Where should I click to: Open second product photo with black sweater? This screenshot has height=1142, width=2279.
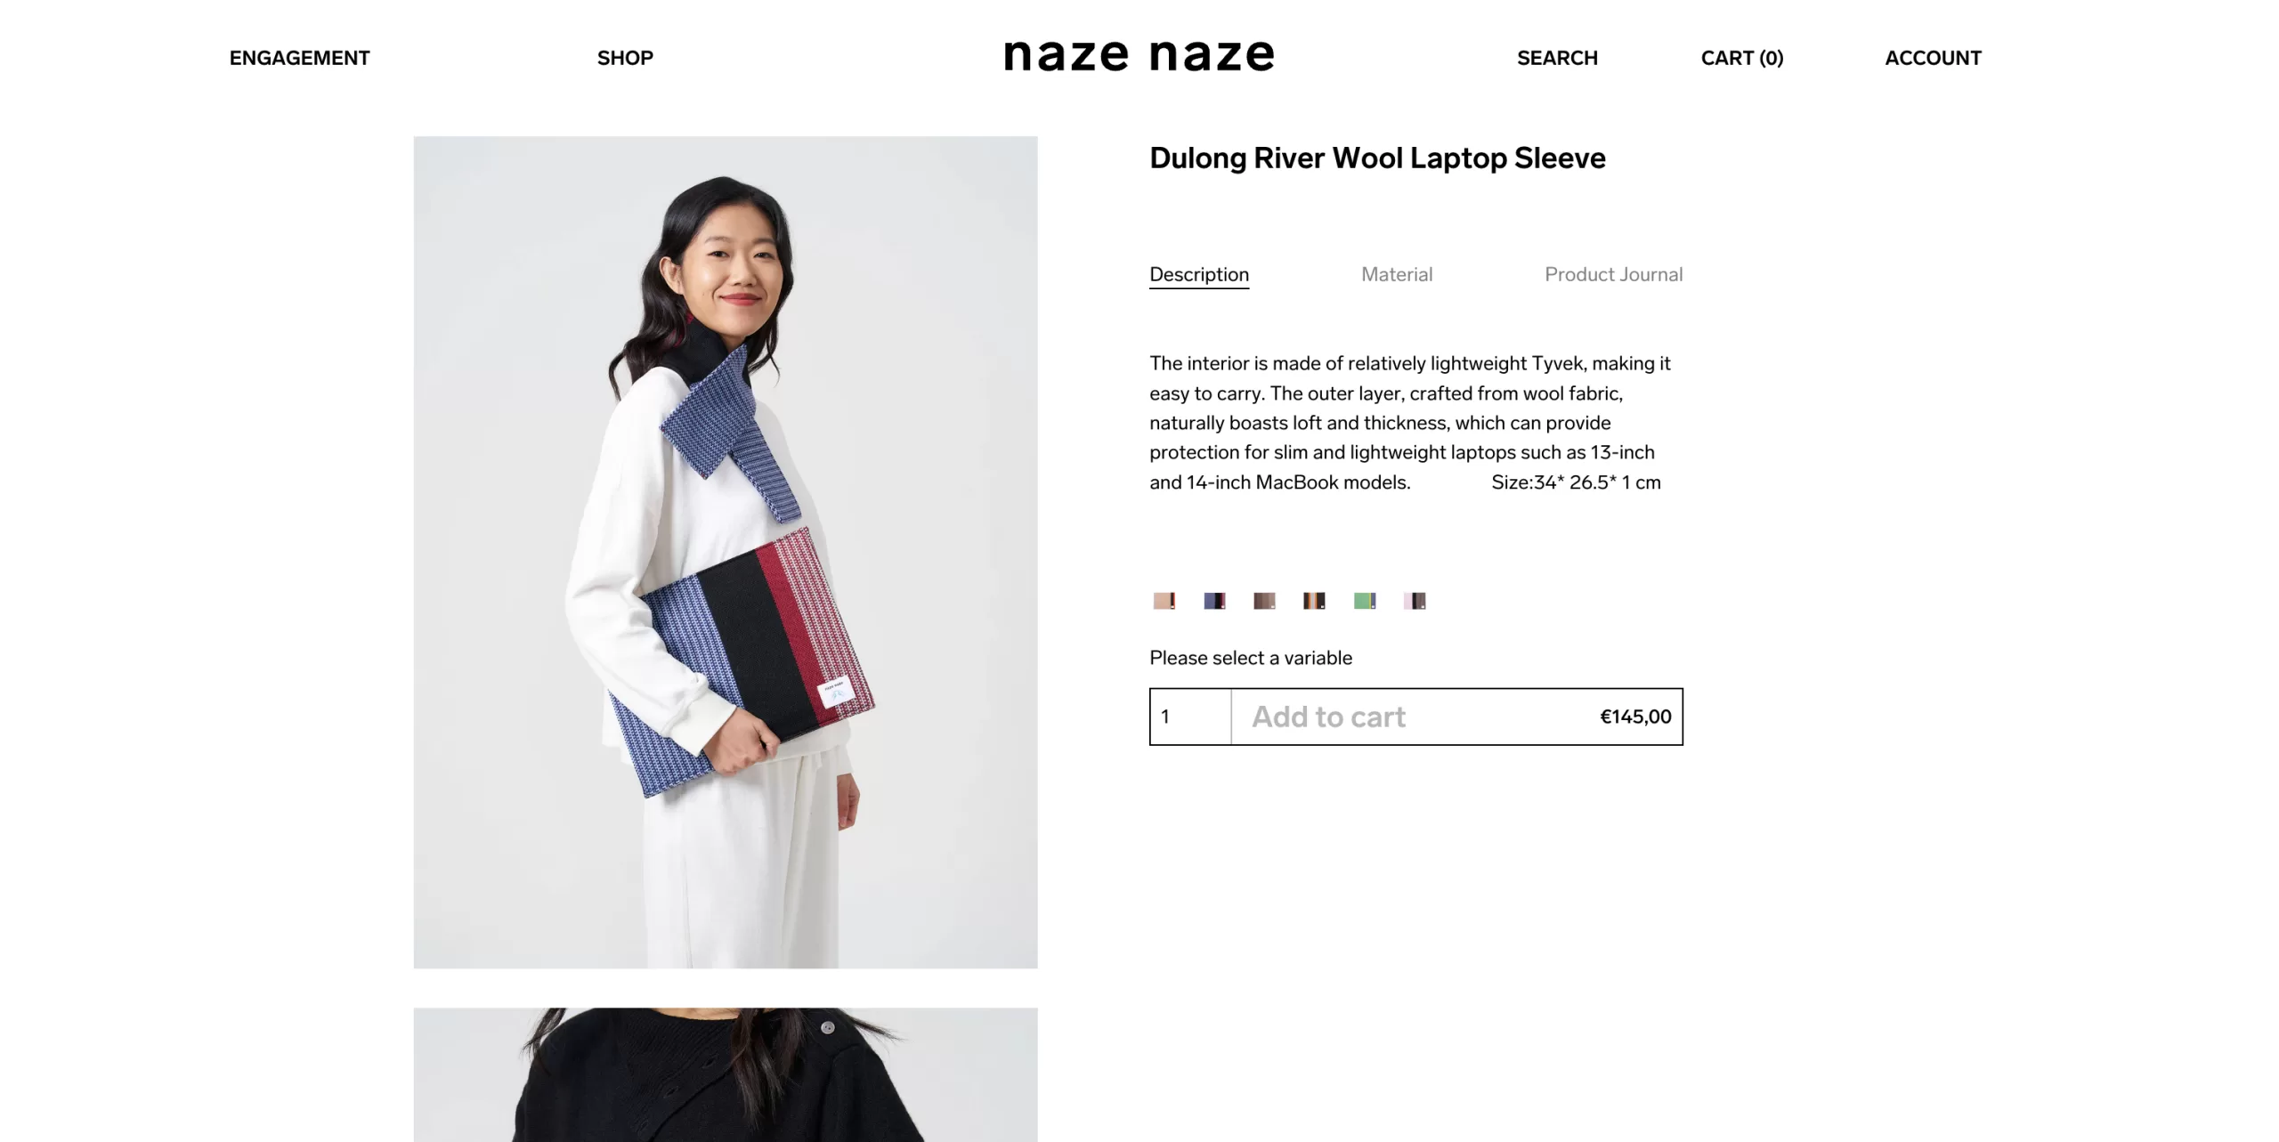pos(726,1075)
